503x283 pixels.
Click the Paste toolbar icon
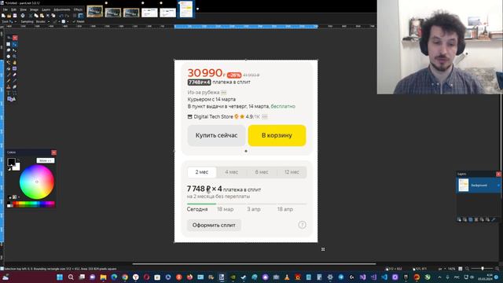click(42, 16)
